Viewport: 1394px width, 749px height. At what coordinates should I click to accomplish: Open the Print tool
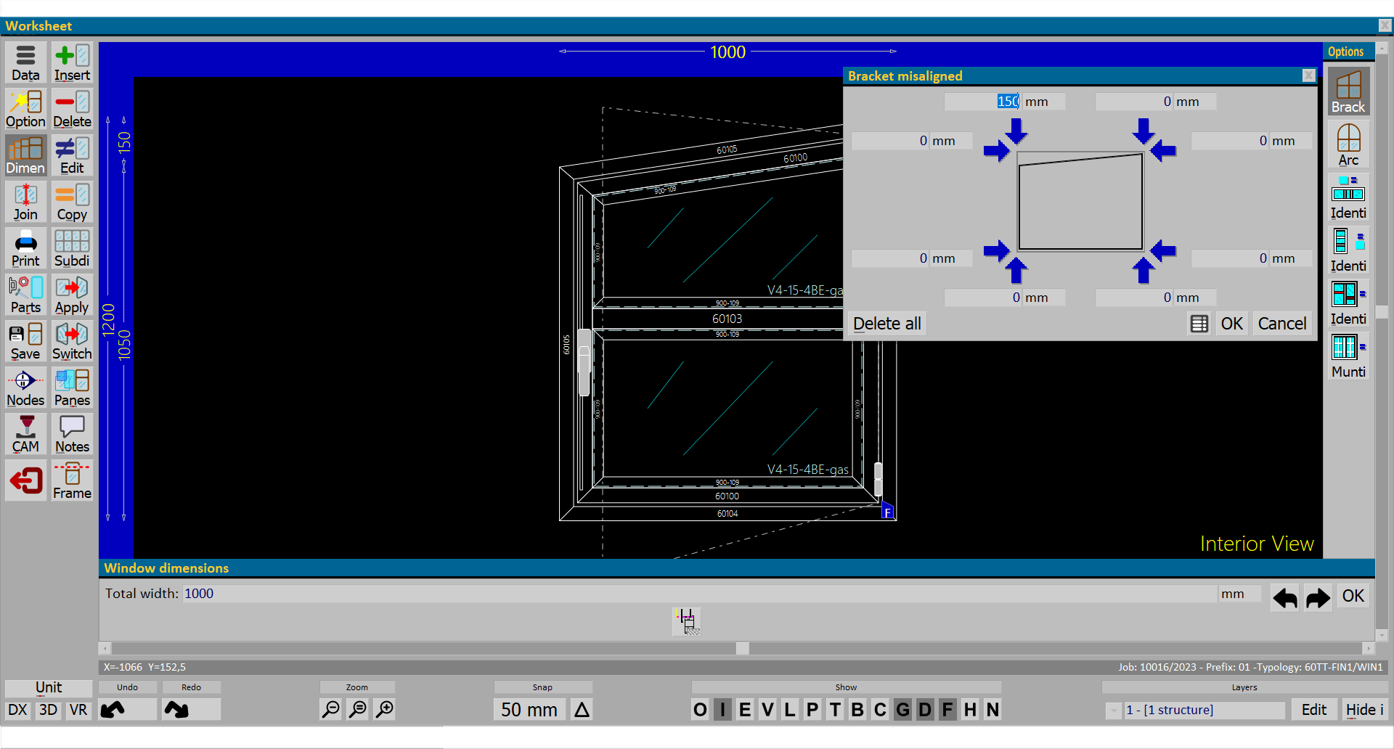pyautogui.click(x=25, y=249)
